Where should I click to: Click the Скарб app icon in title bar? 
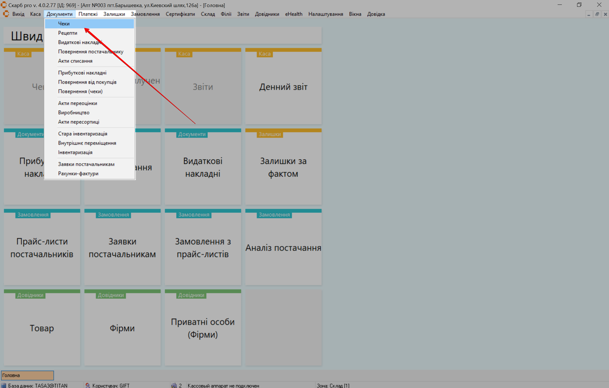pos(4,5)
